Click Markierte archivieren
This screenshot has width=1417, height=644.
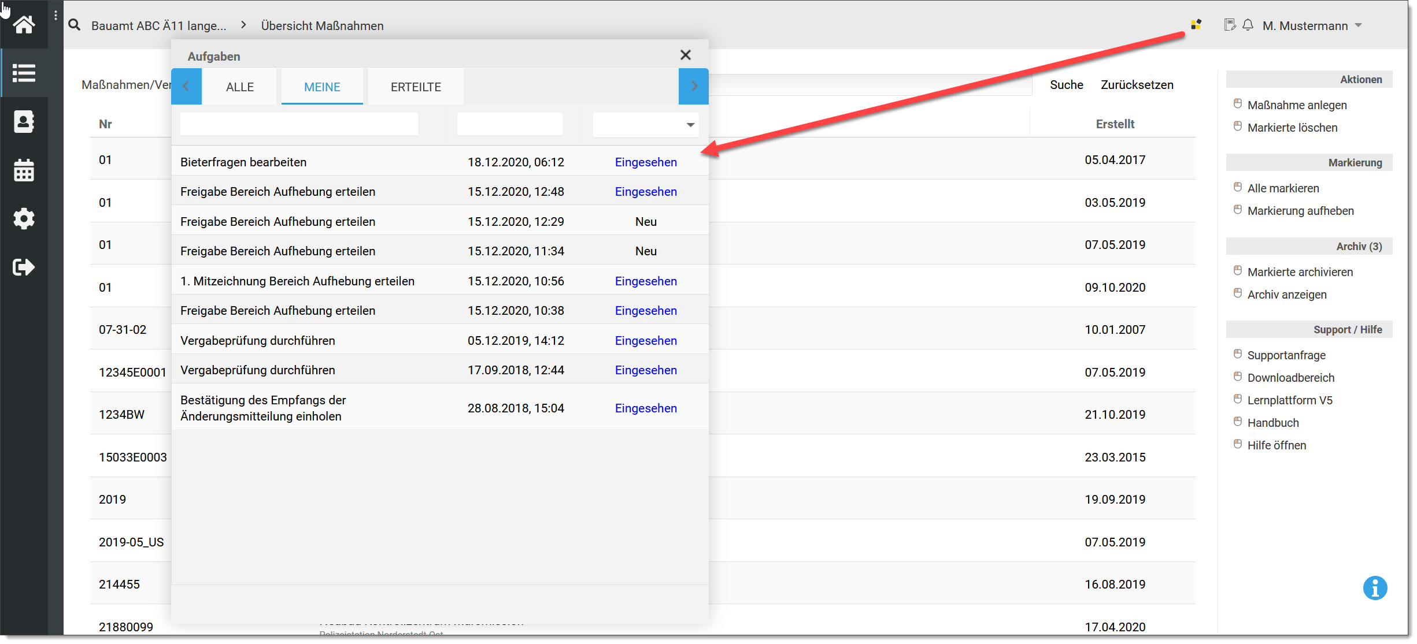click(1300, 272)
